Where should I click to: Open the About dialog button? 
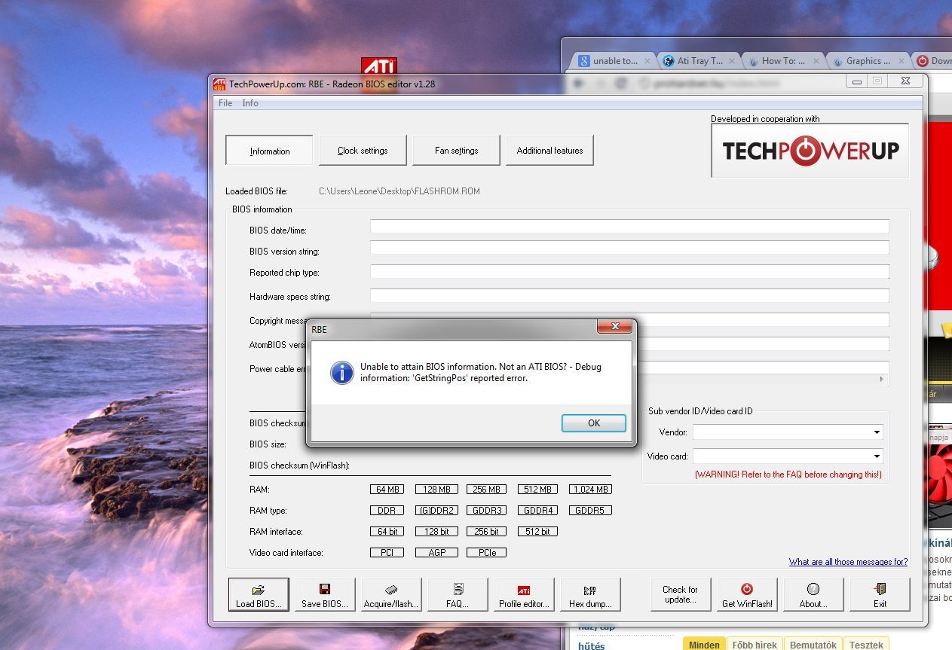point(813,595)
